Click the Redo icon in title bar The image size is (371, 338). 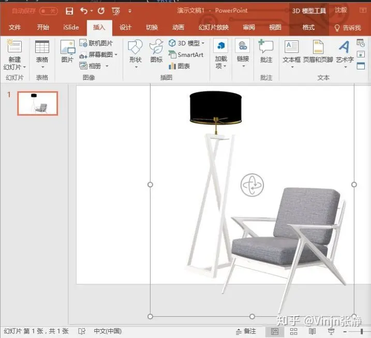101,11
